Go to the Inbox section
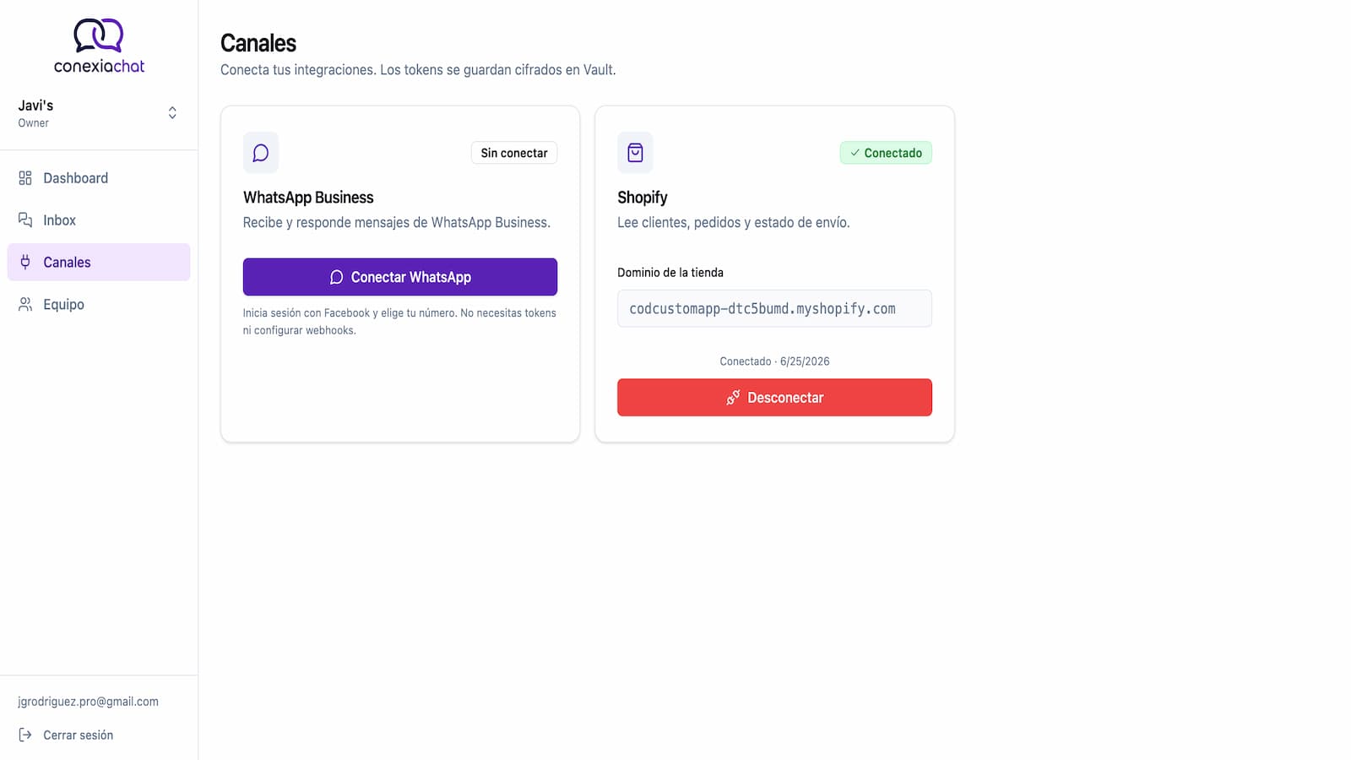Viewport: 1351px width, 760px height. (99, 220)
